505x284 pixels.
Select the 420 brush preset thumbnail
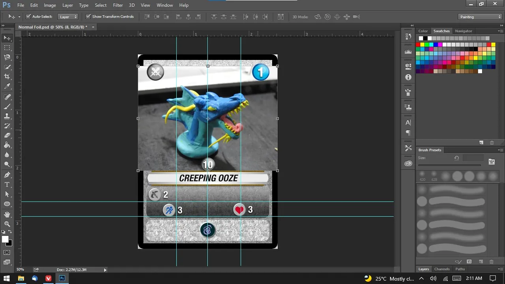coord(423,176)
